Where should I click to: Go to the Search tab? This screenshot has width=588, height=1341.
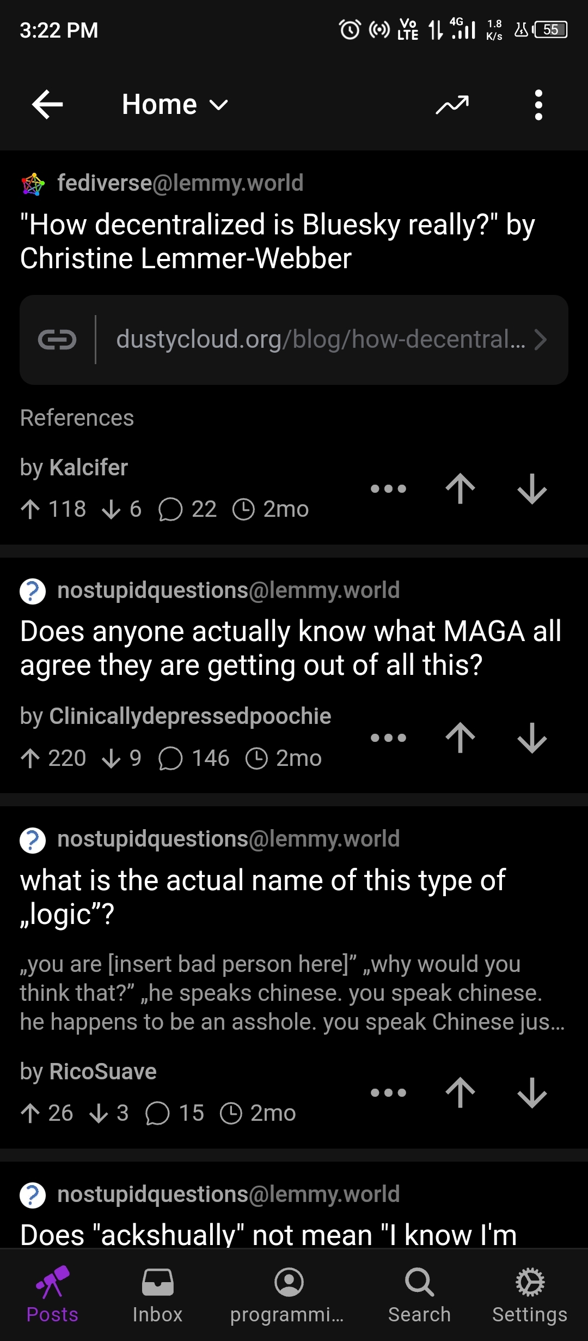tap(419, 1295)
